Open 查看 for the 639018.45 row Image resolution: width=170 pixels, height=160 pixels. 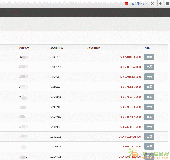tap(149, 107)
